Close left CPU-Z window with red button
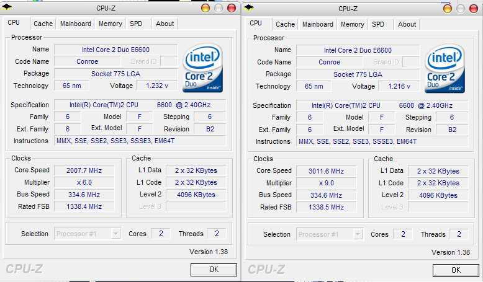 pos(232,8)
